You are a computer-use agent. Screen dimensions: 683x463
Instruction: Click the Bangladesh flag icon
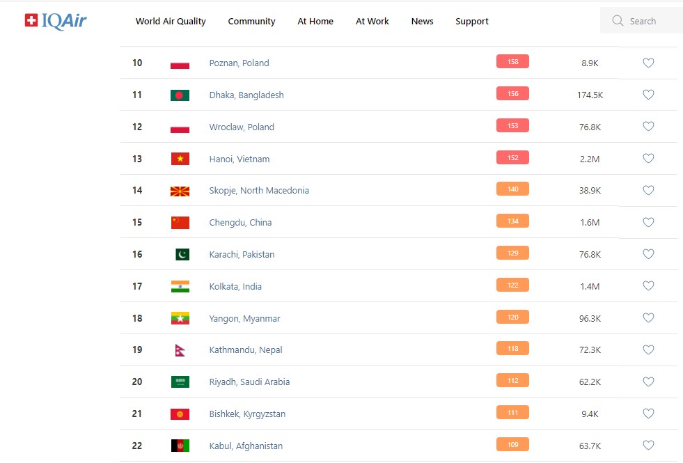(x=180, y=95)
